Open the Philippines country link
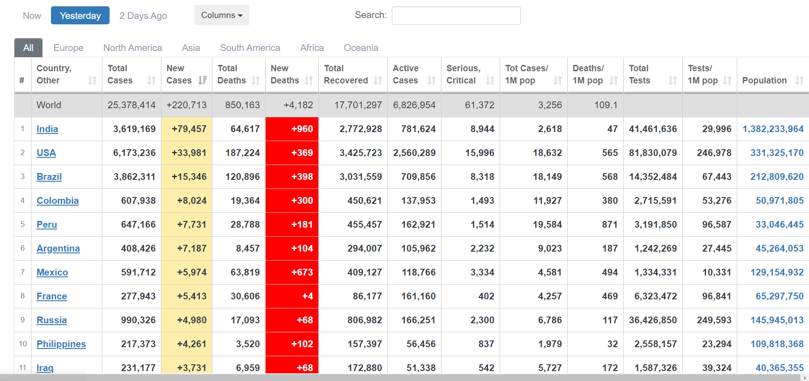This screenshot has width=809, height=381. pyautogui.click(x=61, y=344)
